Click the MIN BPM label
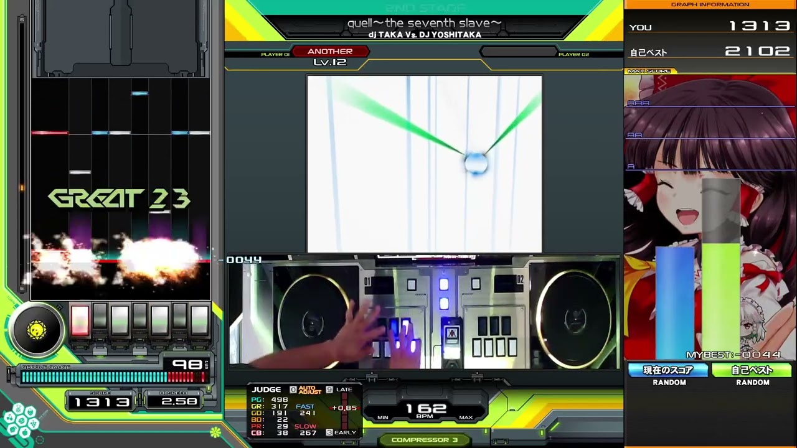Screen dimensions: 797x448 coord(383,418)
